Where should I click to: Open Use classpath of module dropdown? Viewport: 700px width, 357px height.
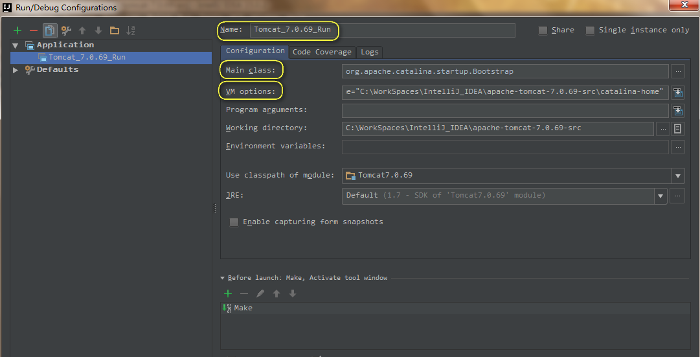[678, 176]
